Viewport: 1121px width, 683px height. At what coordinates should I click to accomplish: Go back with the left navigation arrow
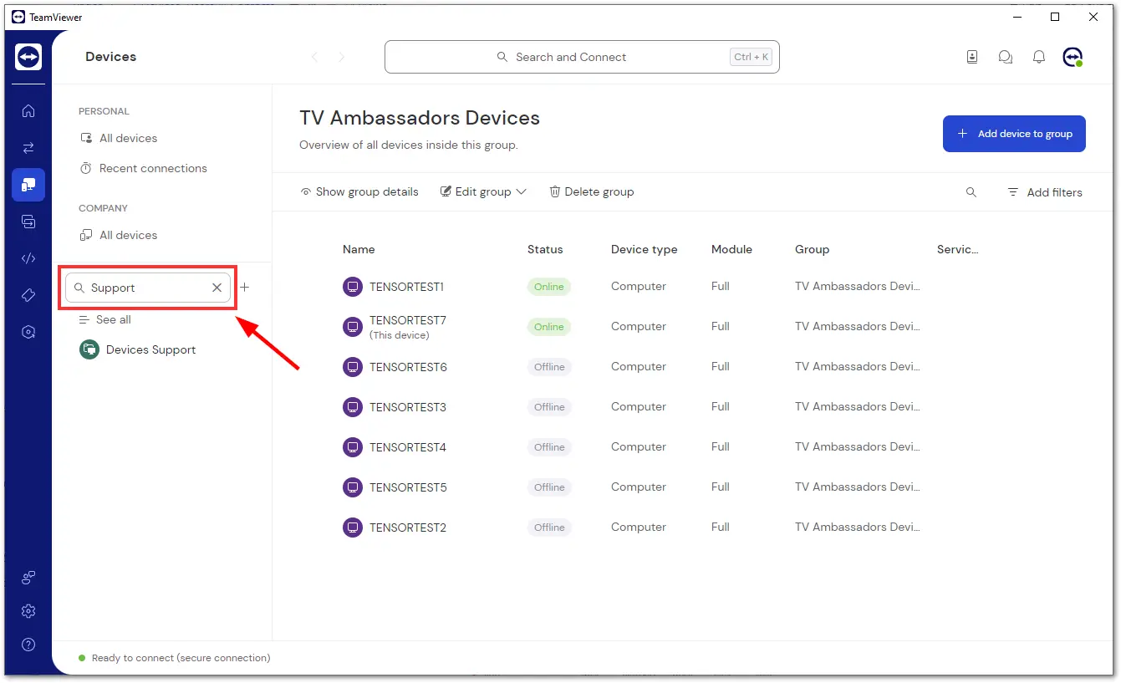[315, 57]
